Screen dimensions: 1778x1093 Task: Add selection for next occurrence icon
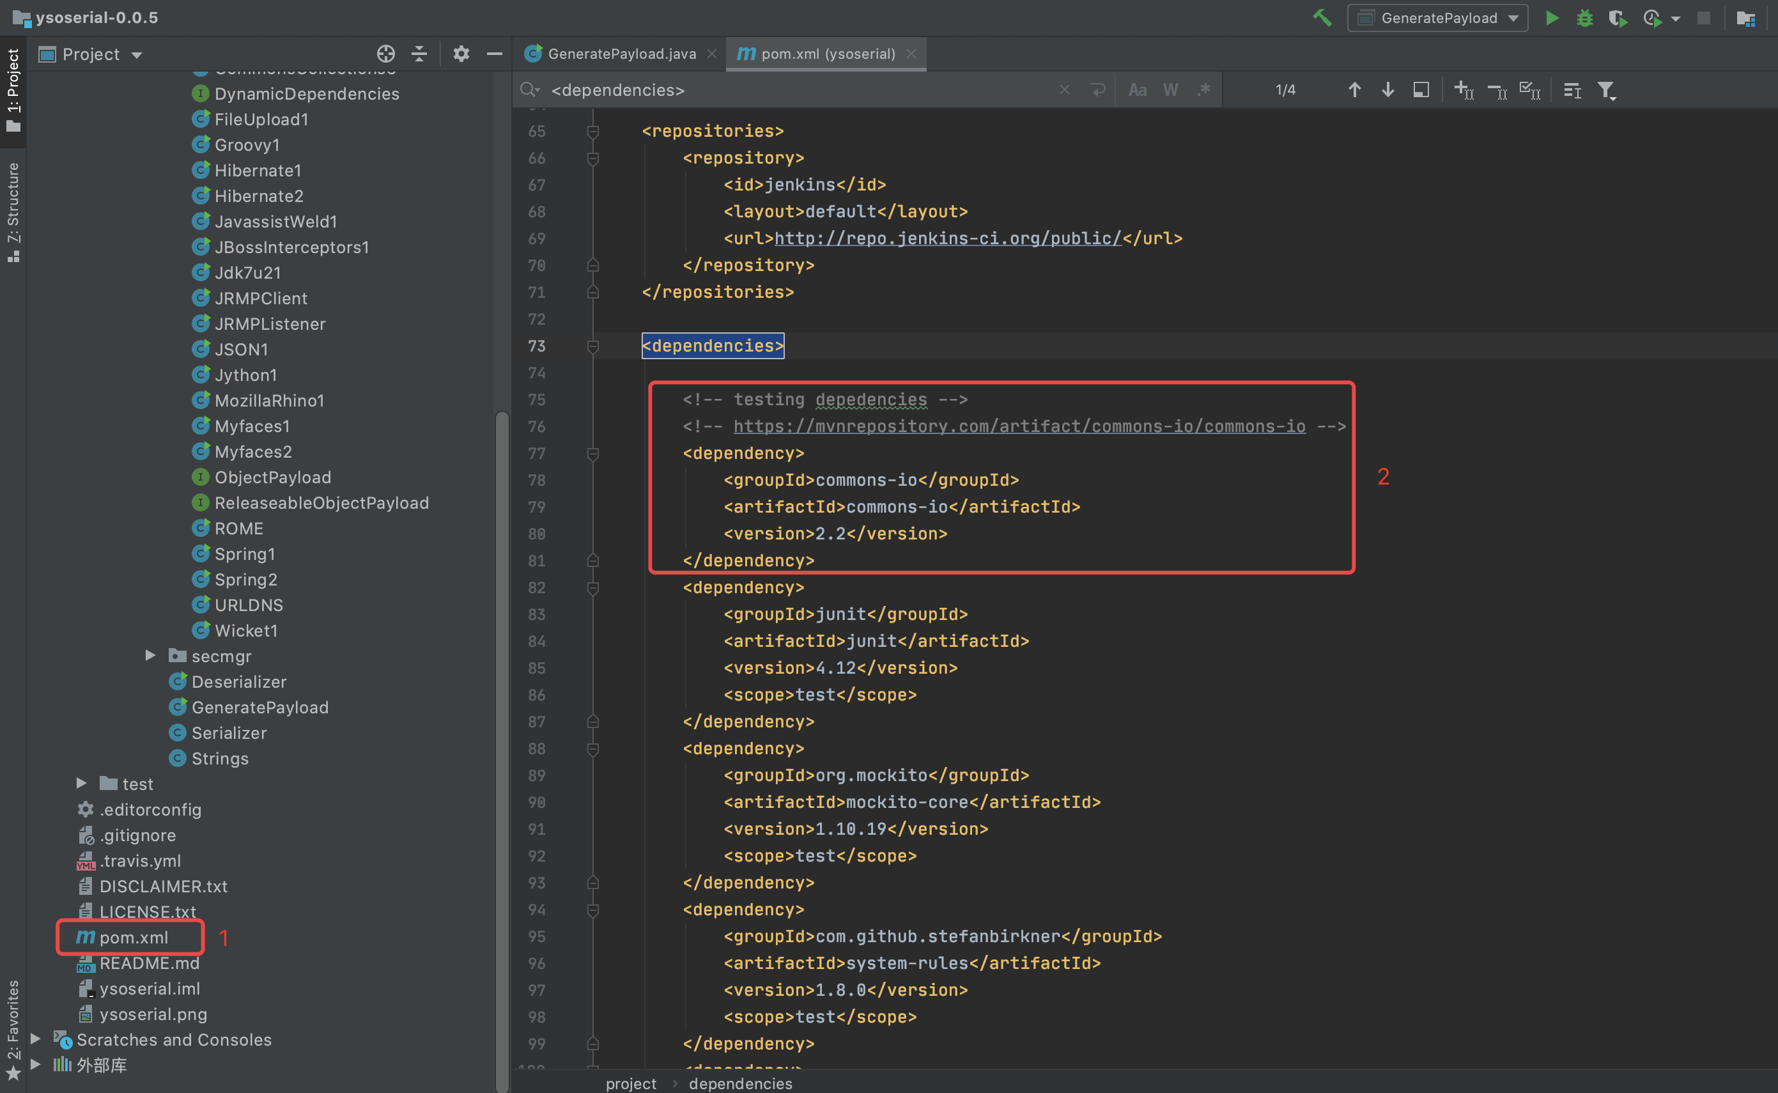pos(1464,89)
